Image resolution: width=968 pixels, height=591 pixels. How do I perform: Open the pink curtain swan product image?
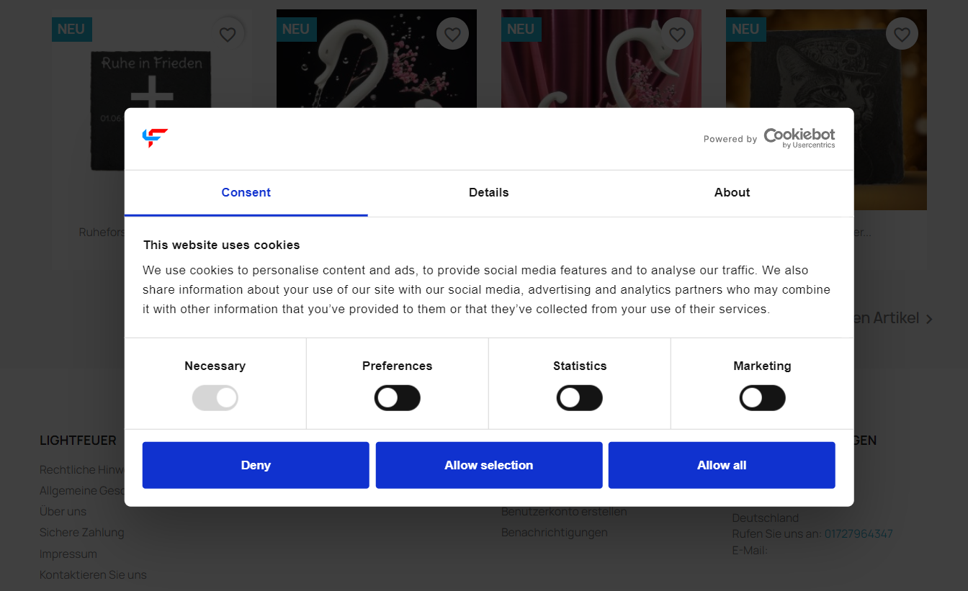(x=601, y=59)
